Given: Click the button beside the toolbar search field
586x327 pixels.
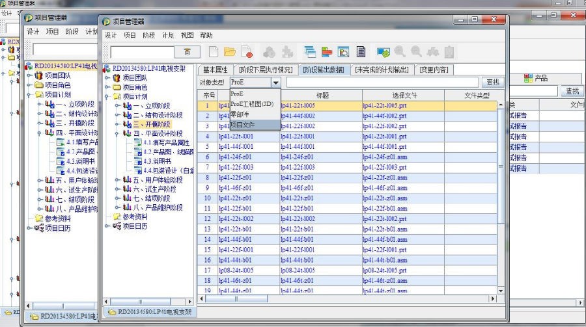Looking at the screenshot, I should click(x=188, y=52).
